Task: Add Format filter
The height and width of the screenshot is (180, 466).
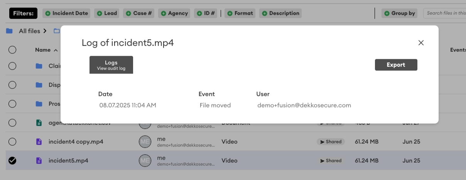Action: [x=240, y=13]
